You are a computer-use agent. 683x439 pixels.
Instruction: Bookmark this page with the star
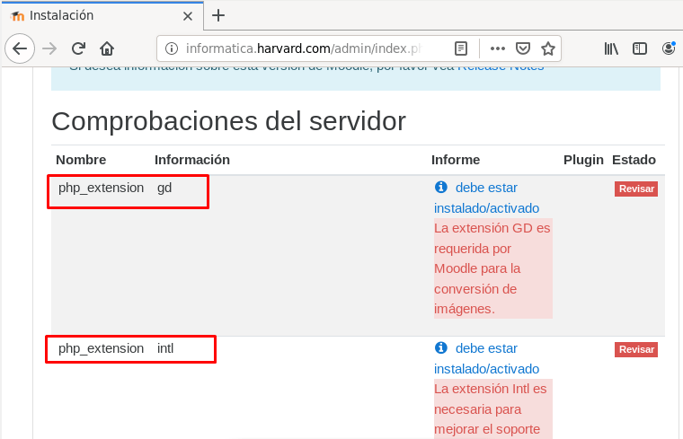coord(547,48)
